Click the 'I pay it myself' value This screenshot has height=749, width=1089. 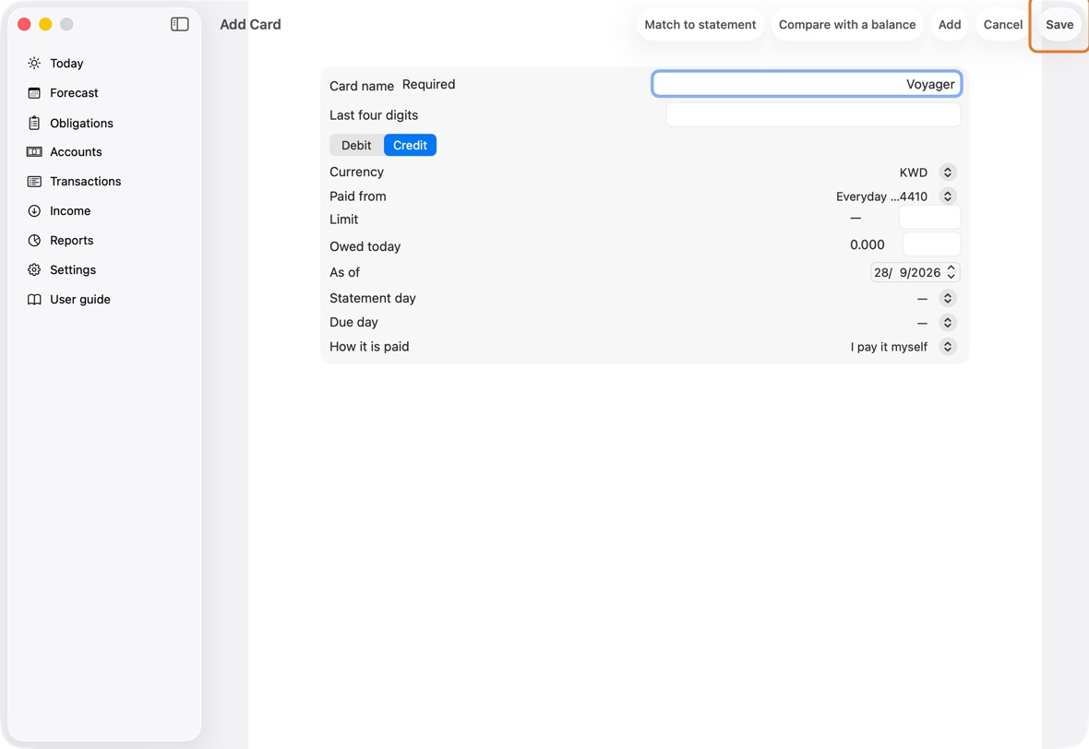coord(889,347)
